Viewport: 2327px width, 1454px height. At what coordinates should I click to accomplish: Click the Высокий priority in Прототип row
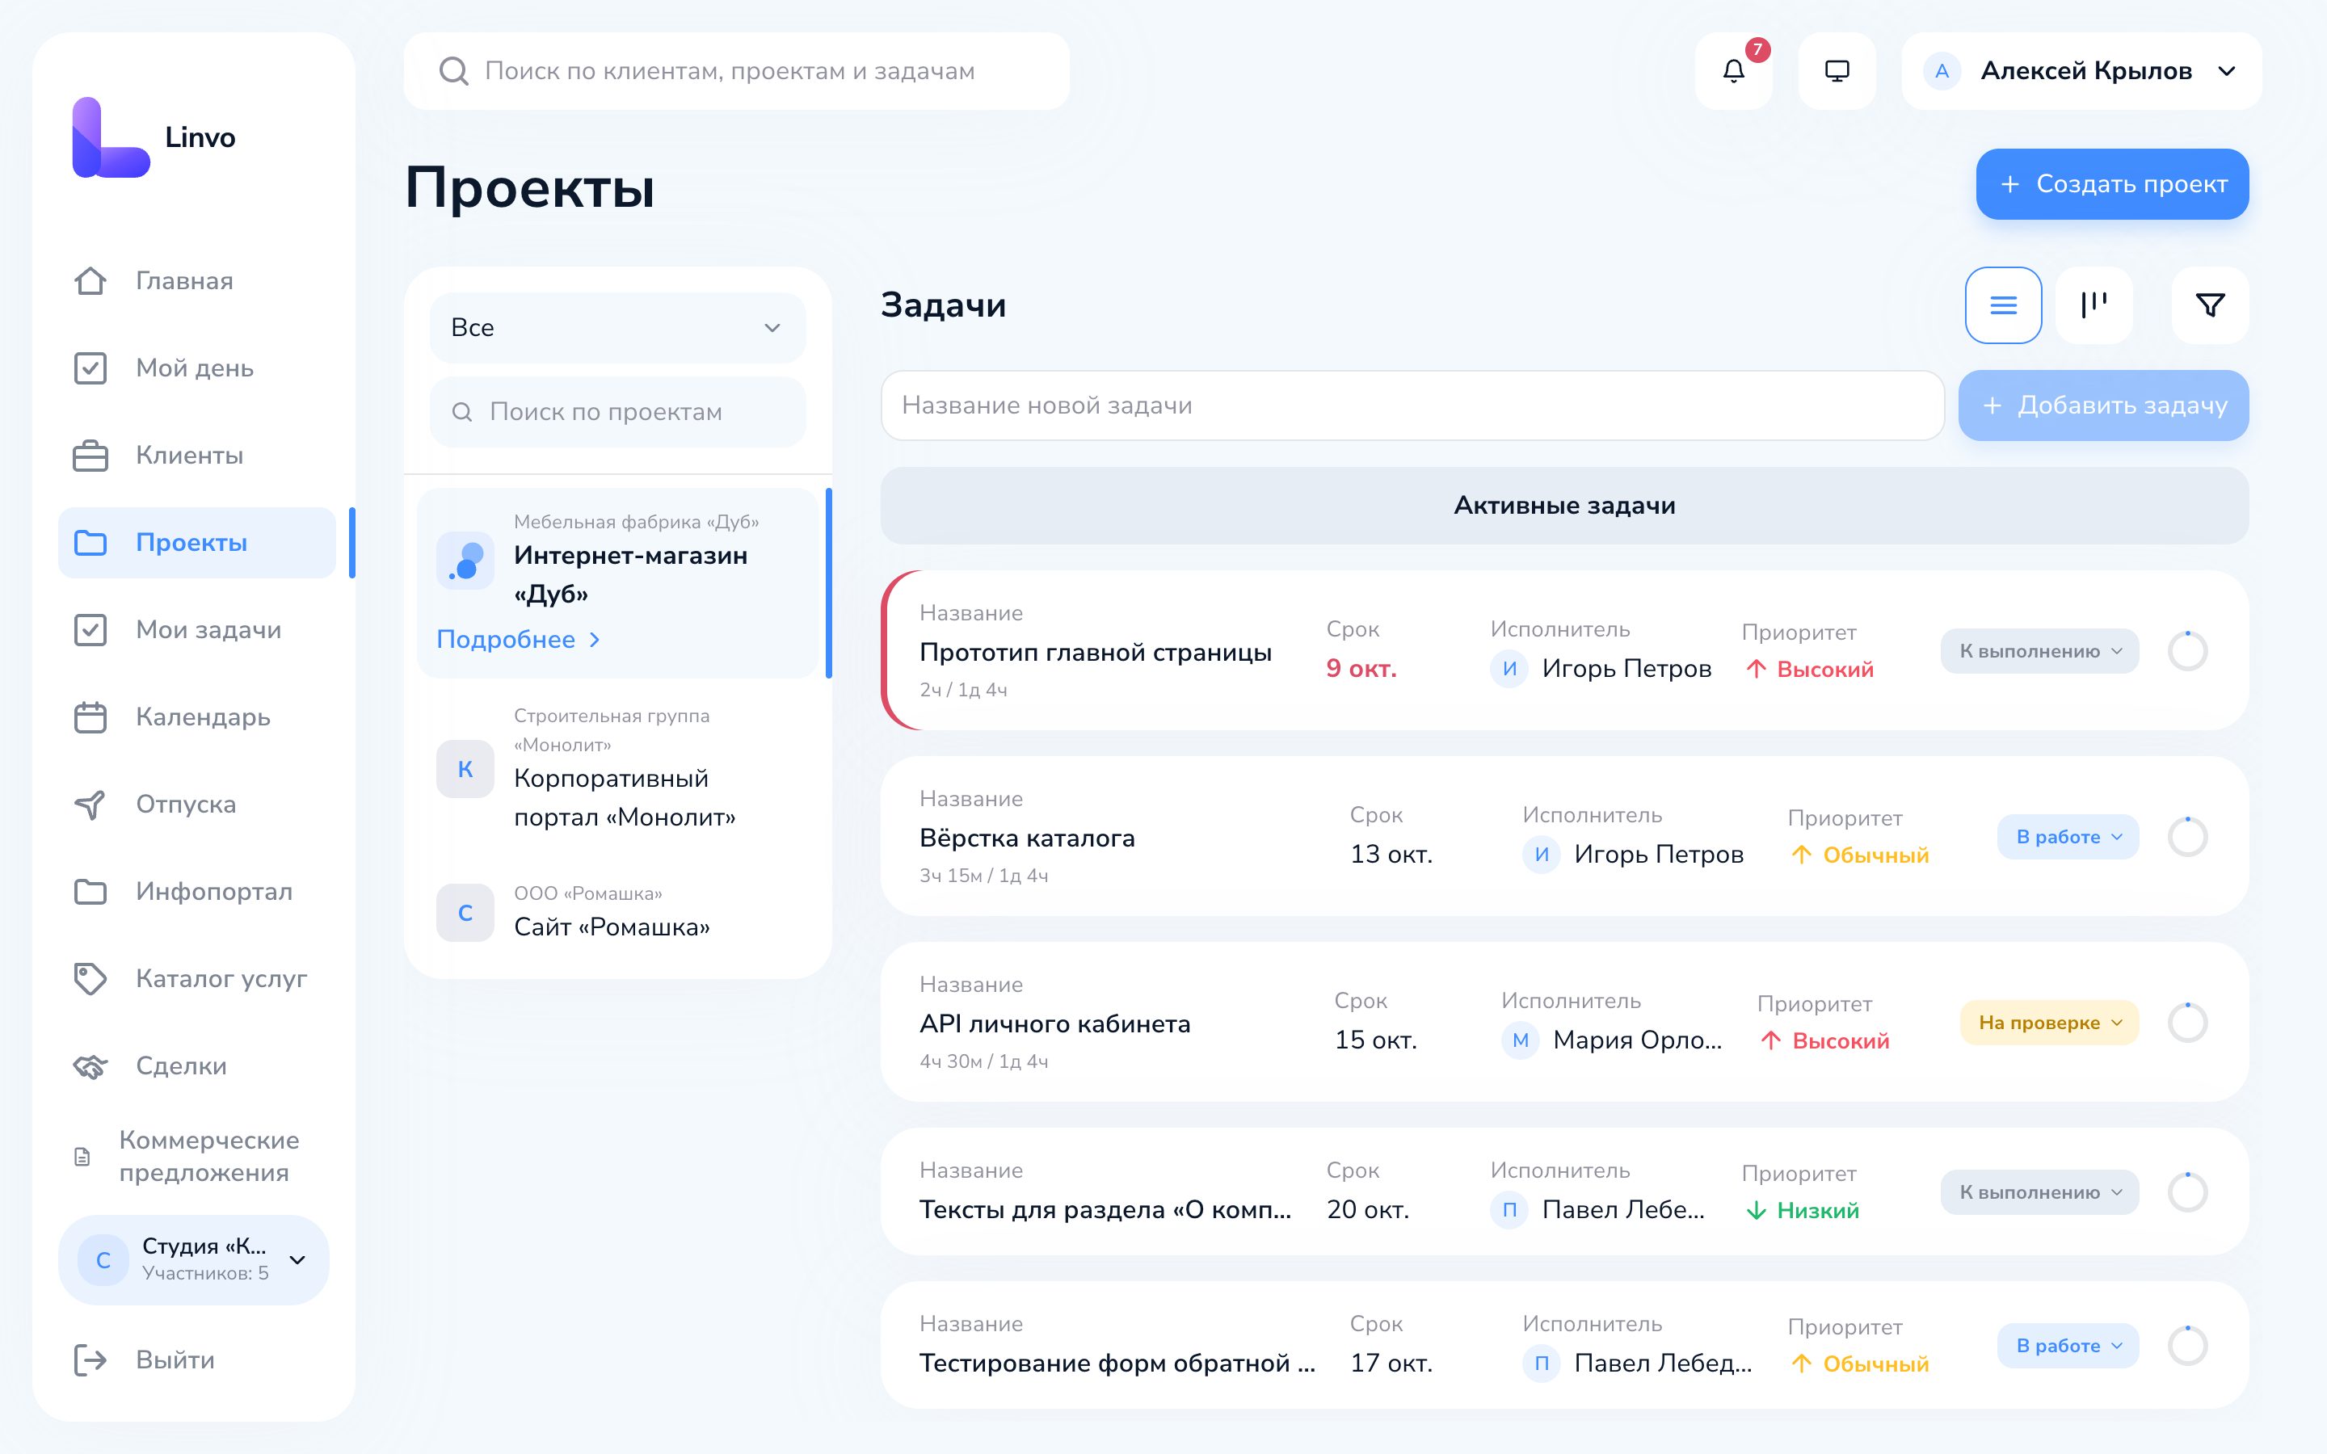pyautogui.click(x=1810, y=670)
